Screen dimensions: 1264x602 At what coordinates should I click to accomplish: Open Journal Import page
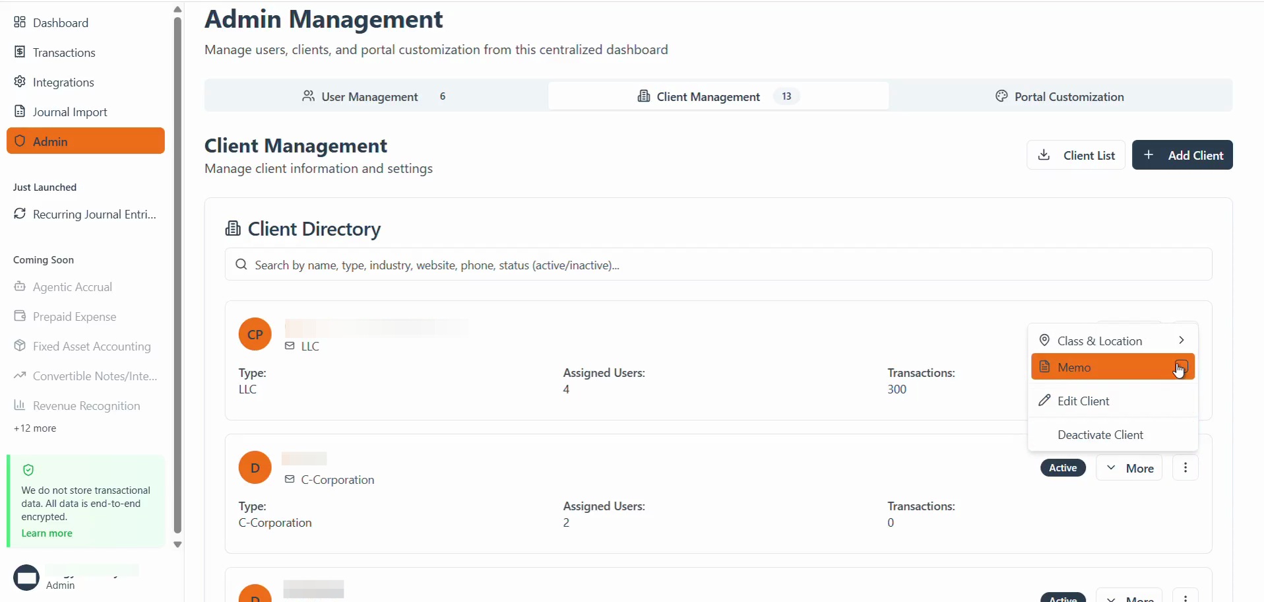pyautogui.click(x=85, y=112)
